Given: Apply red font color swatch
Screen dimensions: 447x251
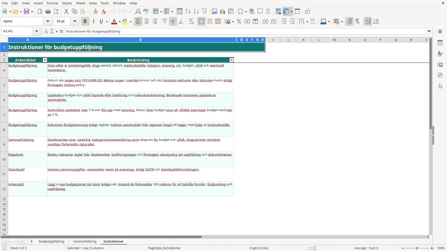Looking at the screenshot, I should [114, 22].
